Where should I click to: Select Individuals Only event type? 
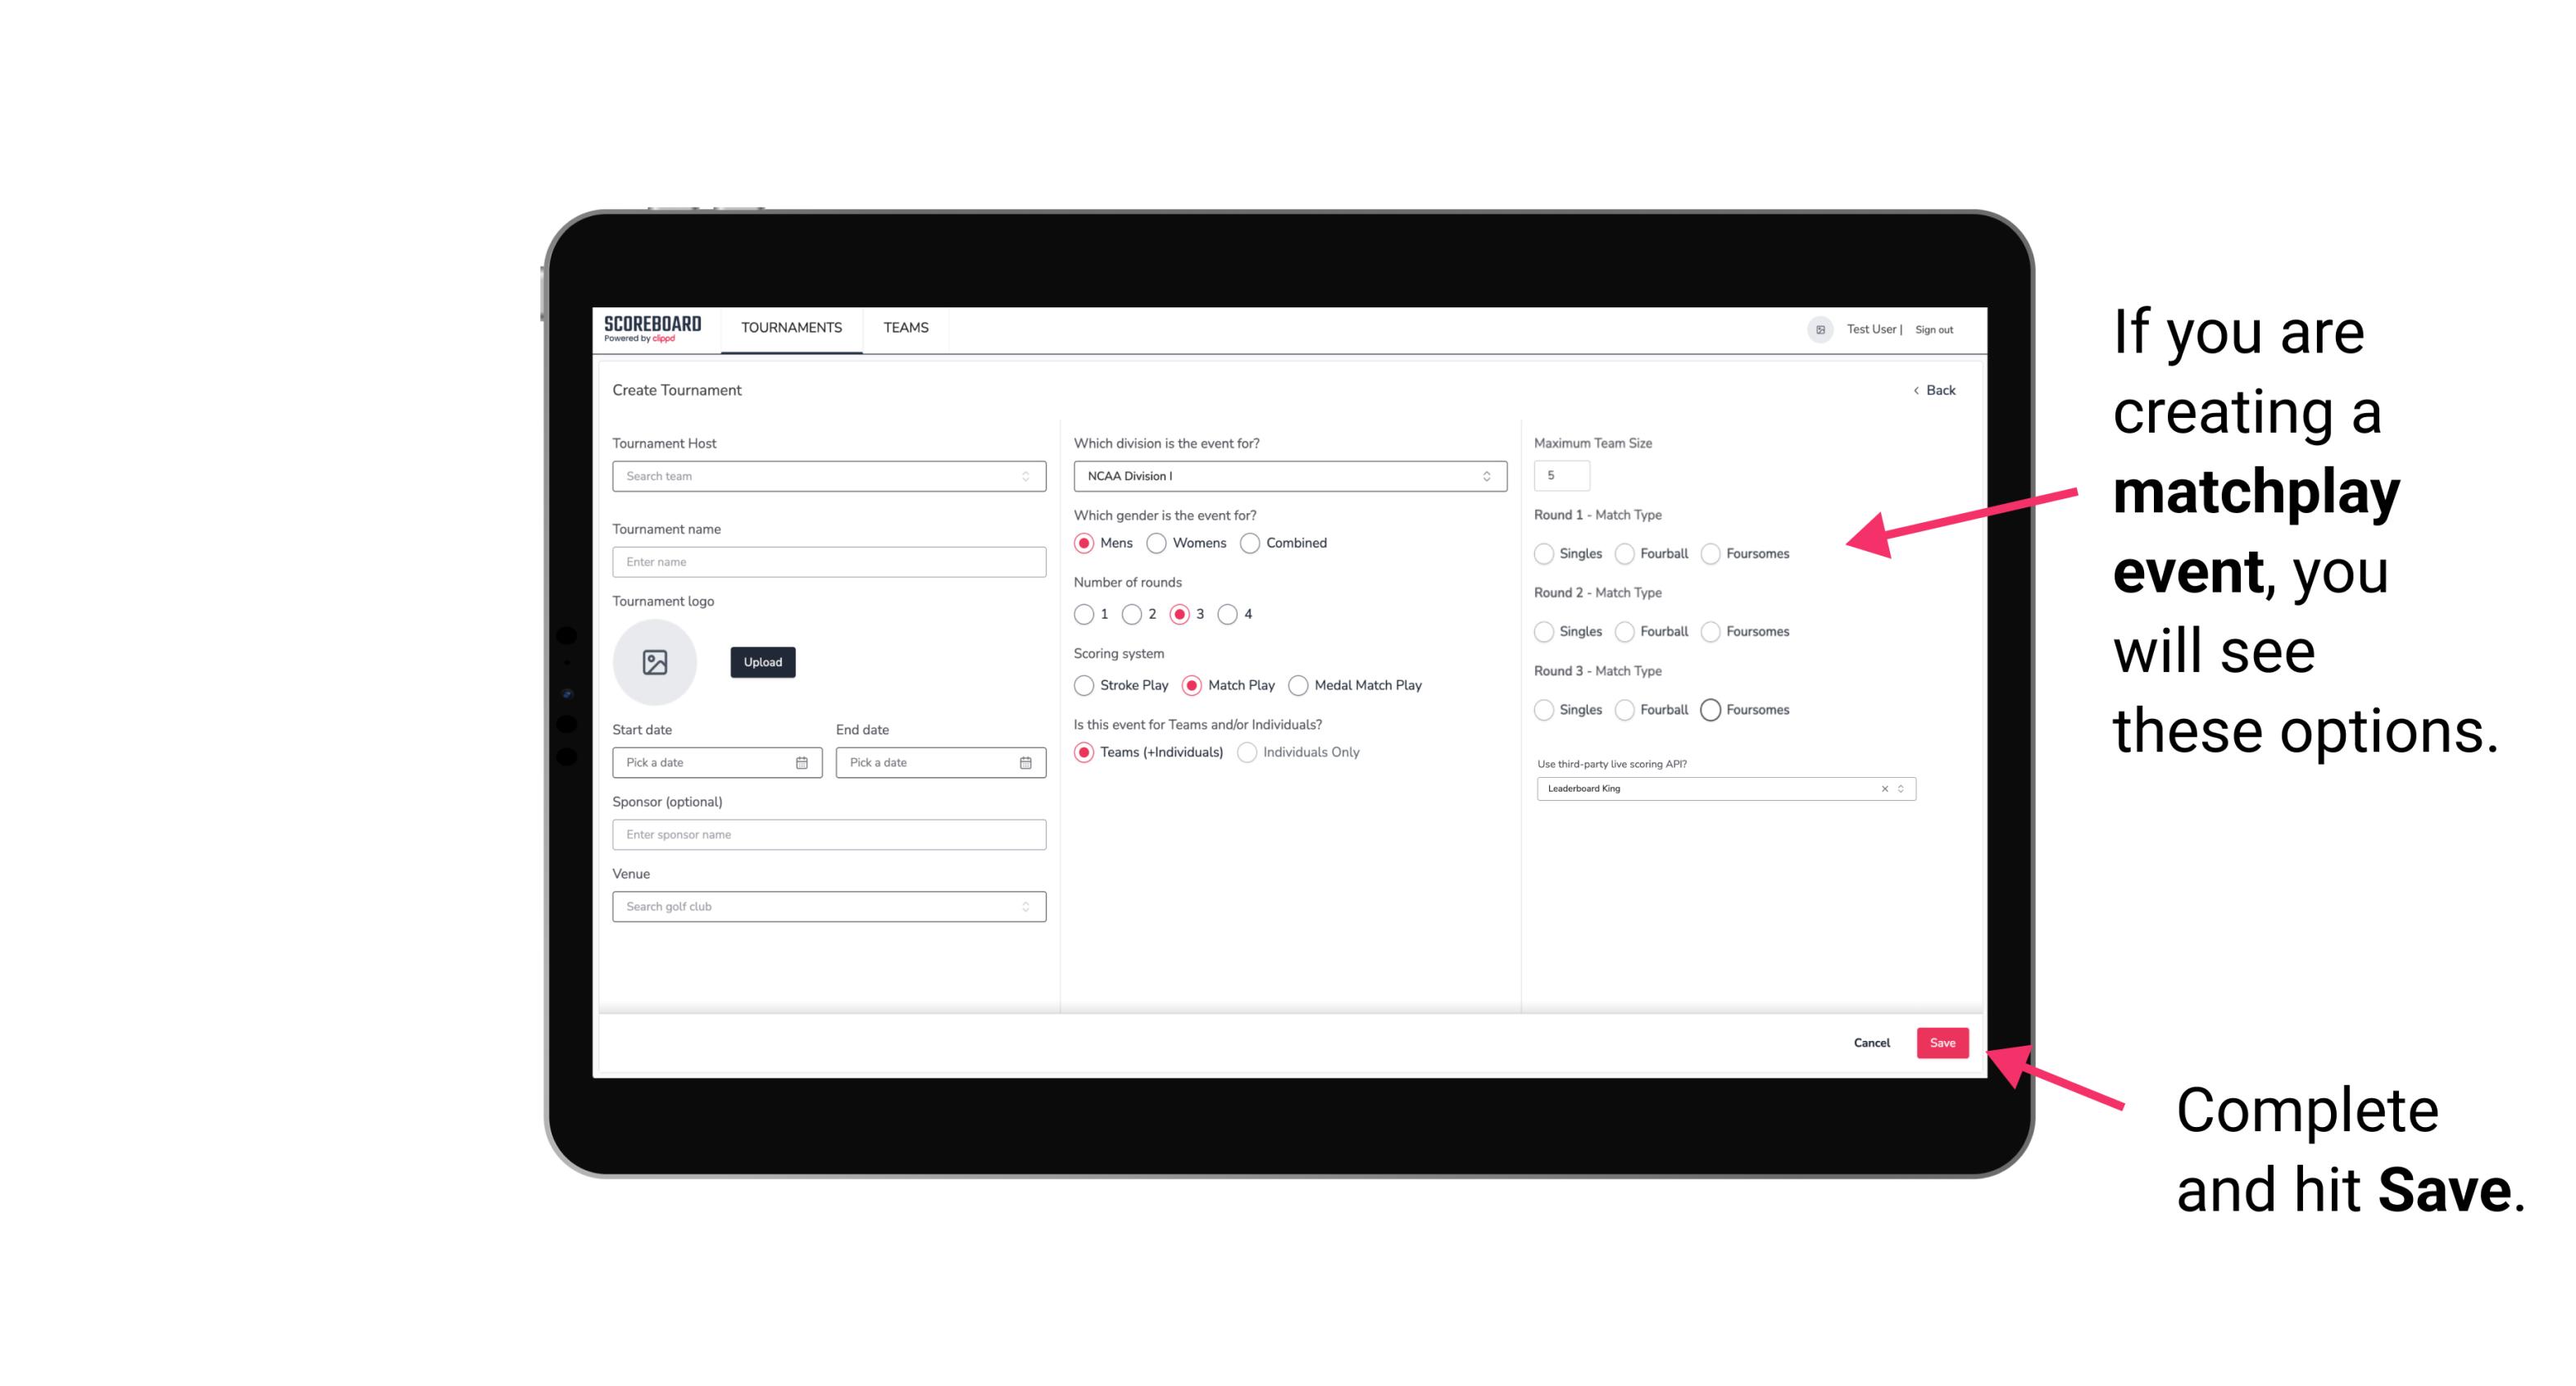tap(1247, 752)
